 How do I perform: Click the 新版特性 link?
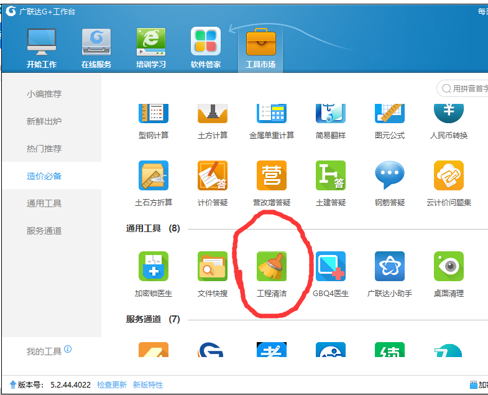click(x=148, y=384)
